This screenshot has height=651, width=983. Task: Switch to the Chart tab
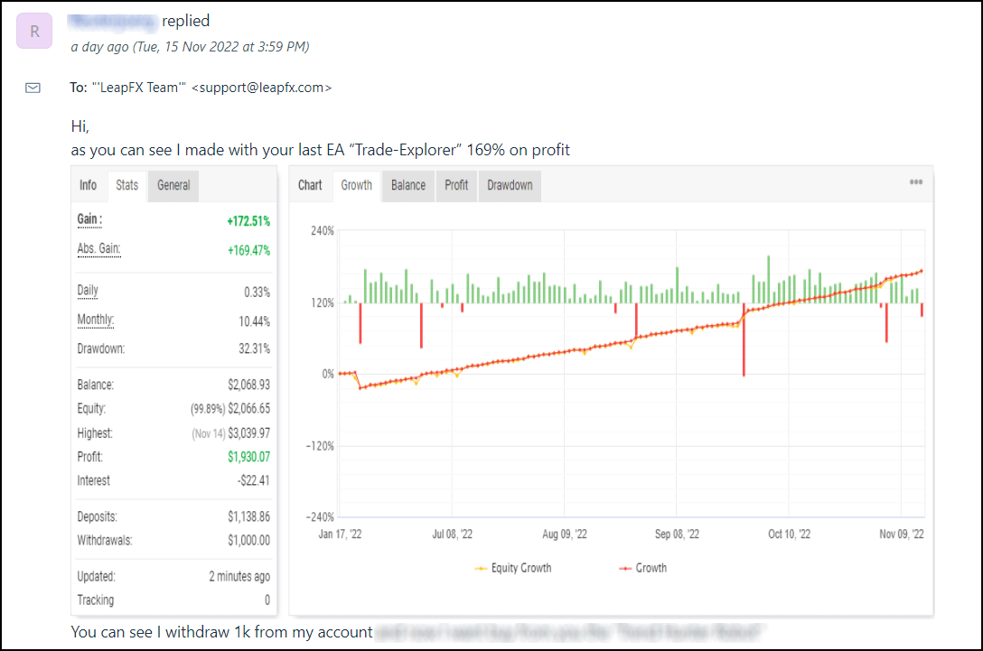coord(310,185)
